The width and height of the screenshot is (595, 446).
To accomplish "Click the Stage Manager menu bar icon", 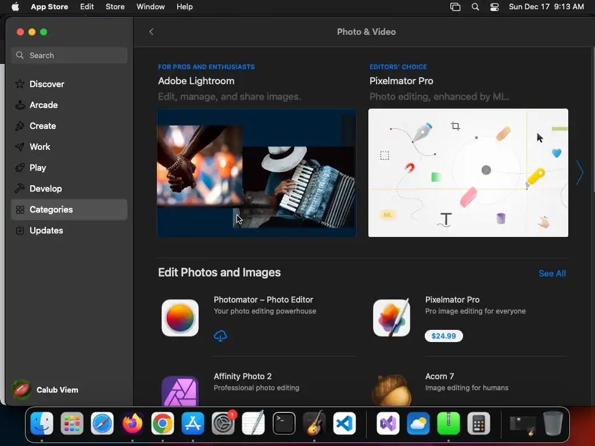I will click(x=455, y=7).
